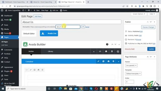Click the About Us title field
Image resolution: width=161 pixels, height=91 pixels.
[71, 22]
